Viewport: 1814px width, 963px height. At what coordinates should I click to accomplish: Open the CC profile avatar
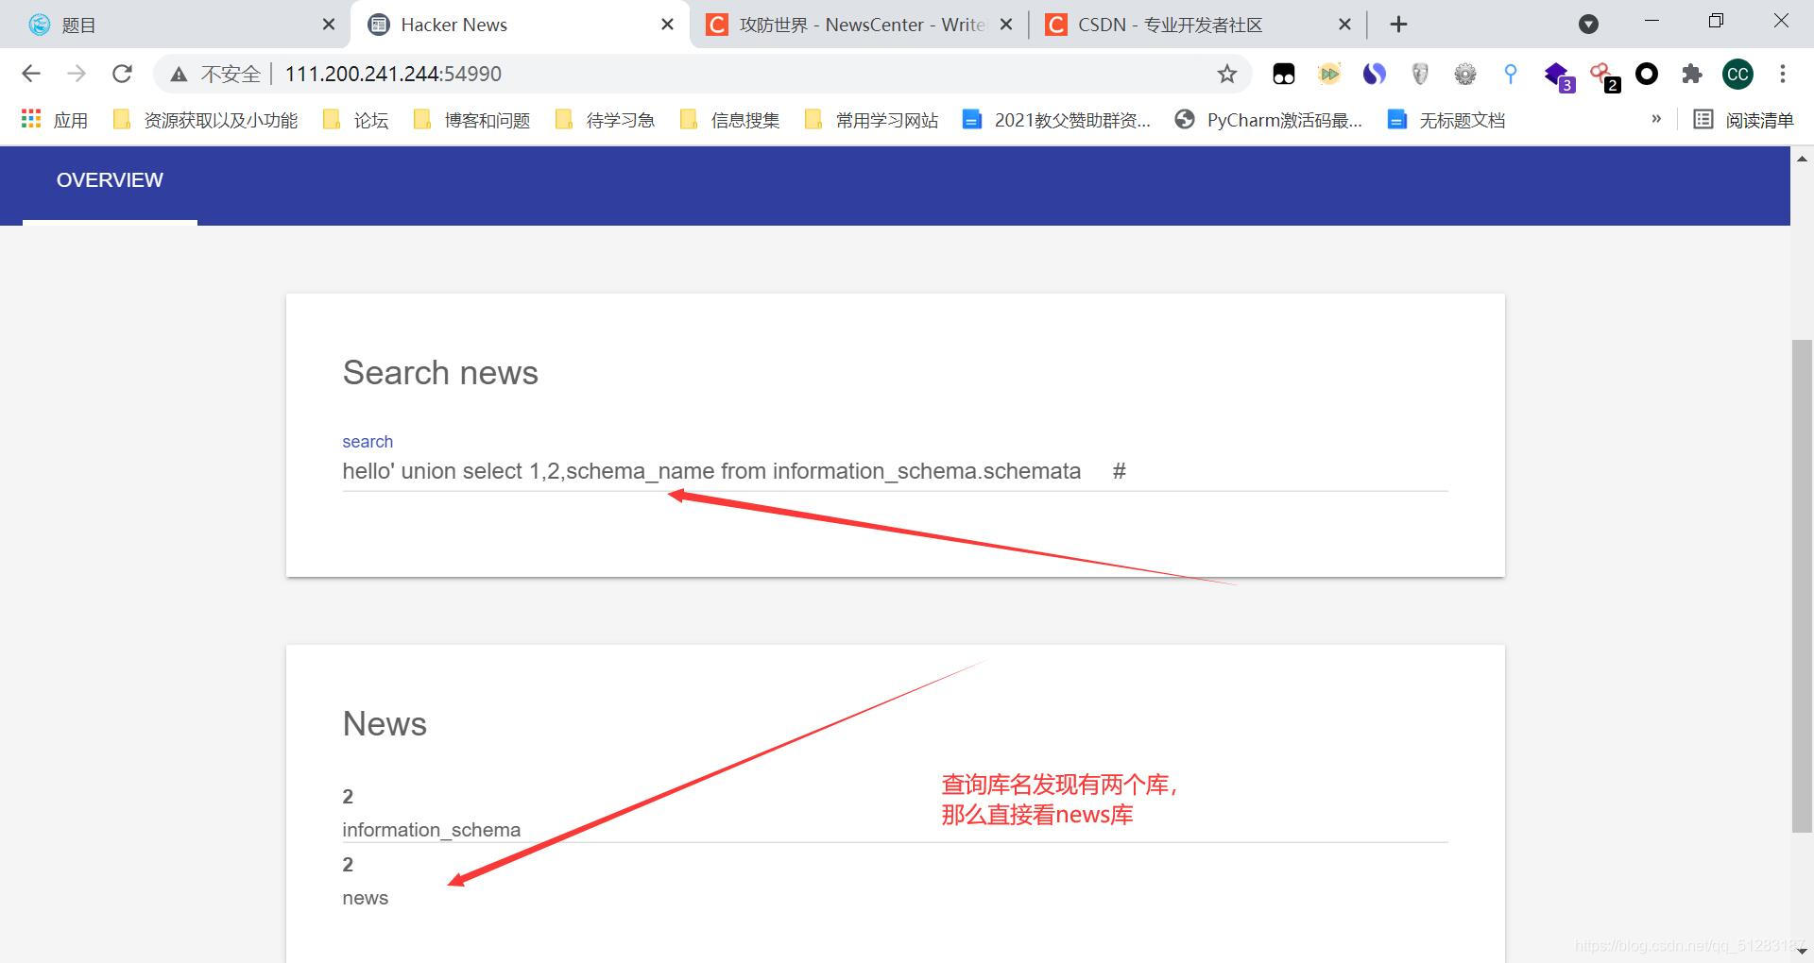point(1737,74)
